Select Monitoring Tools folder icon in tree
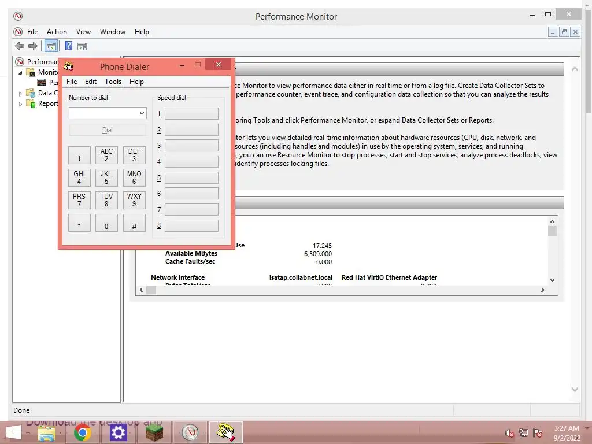 tap(31, 72)
